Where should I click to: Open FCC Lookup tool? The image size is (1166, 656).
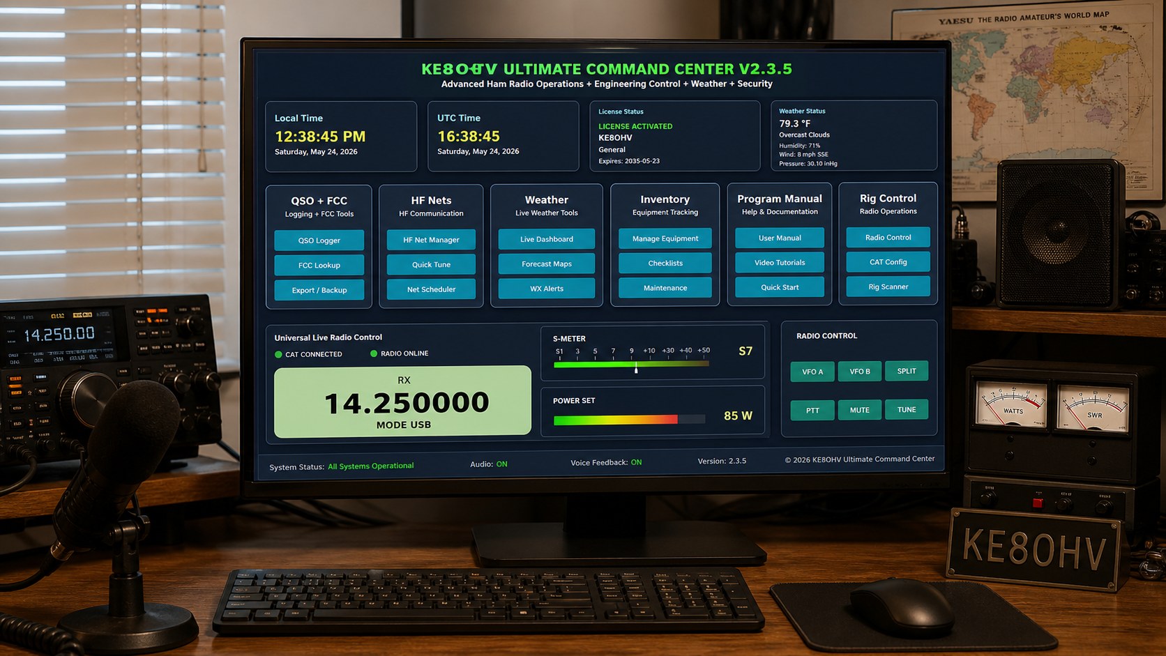point(319,266)
